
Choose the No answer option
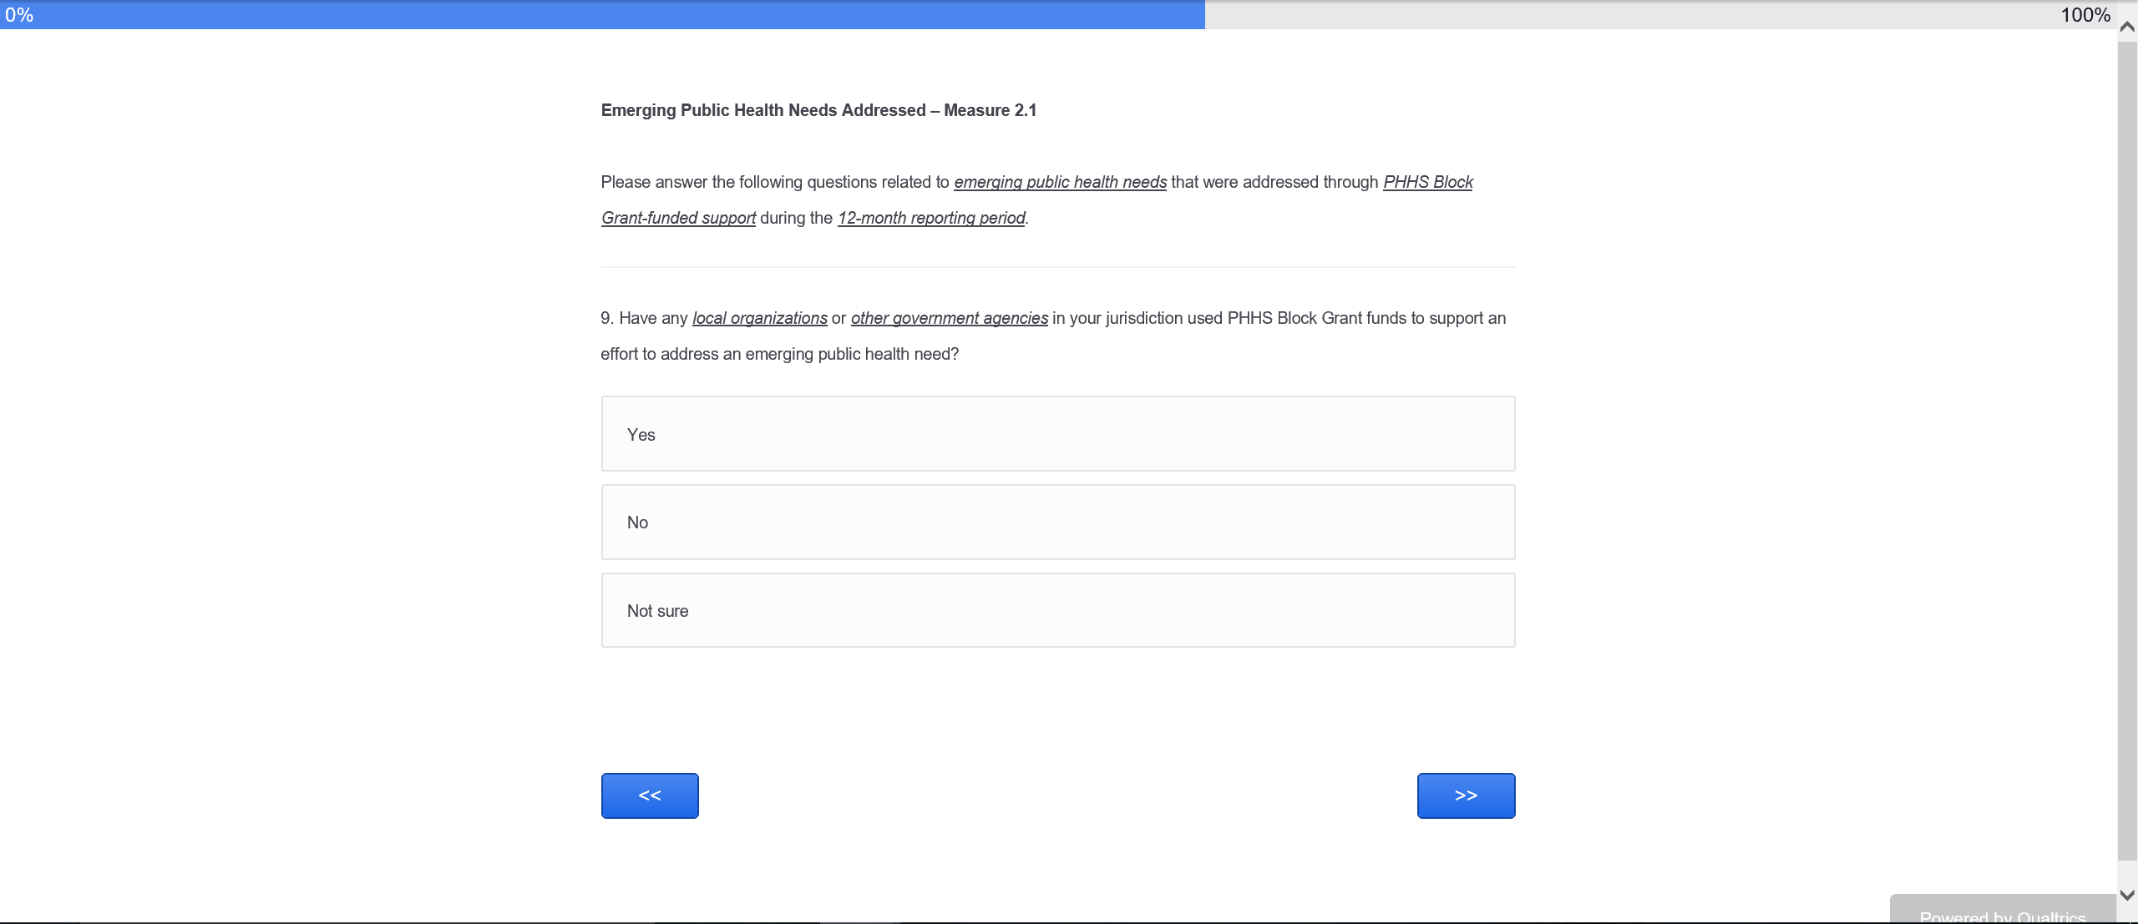tap(1057, 523)
